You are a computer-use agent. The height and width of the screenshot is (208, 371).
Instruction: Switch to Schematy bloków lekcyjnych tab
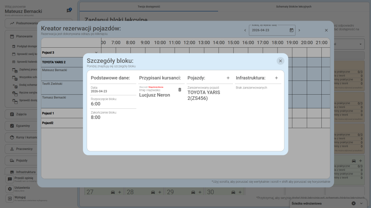(293, 6)
